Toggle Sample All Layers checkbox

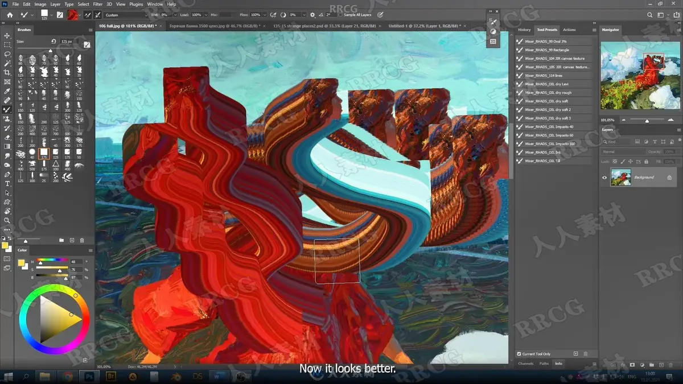click(x=341, y=15)
